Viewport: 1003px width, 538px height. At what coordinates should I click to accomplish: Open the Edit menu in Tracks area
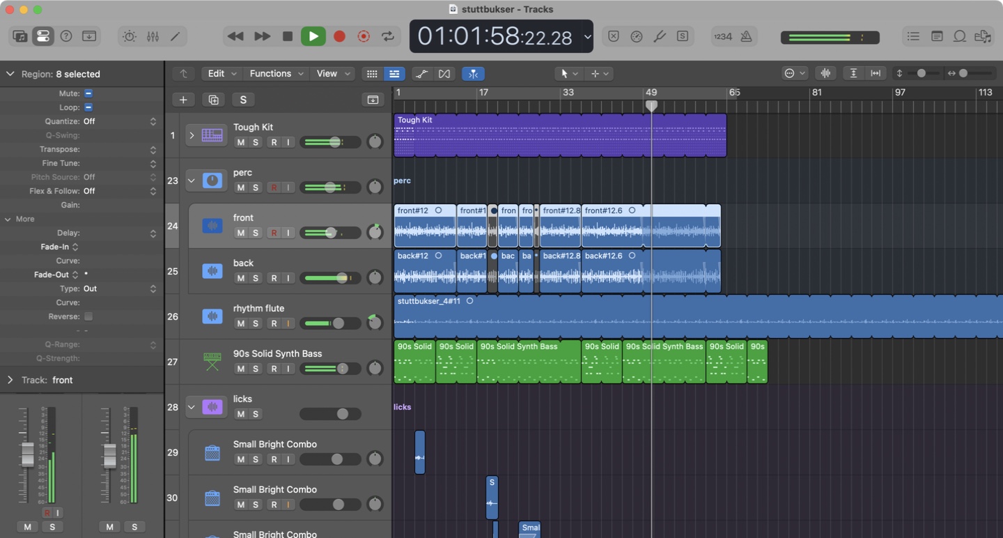click(222, 74)
